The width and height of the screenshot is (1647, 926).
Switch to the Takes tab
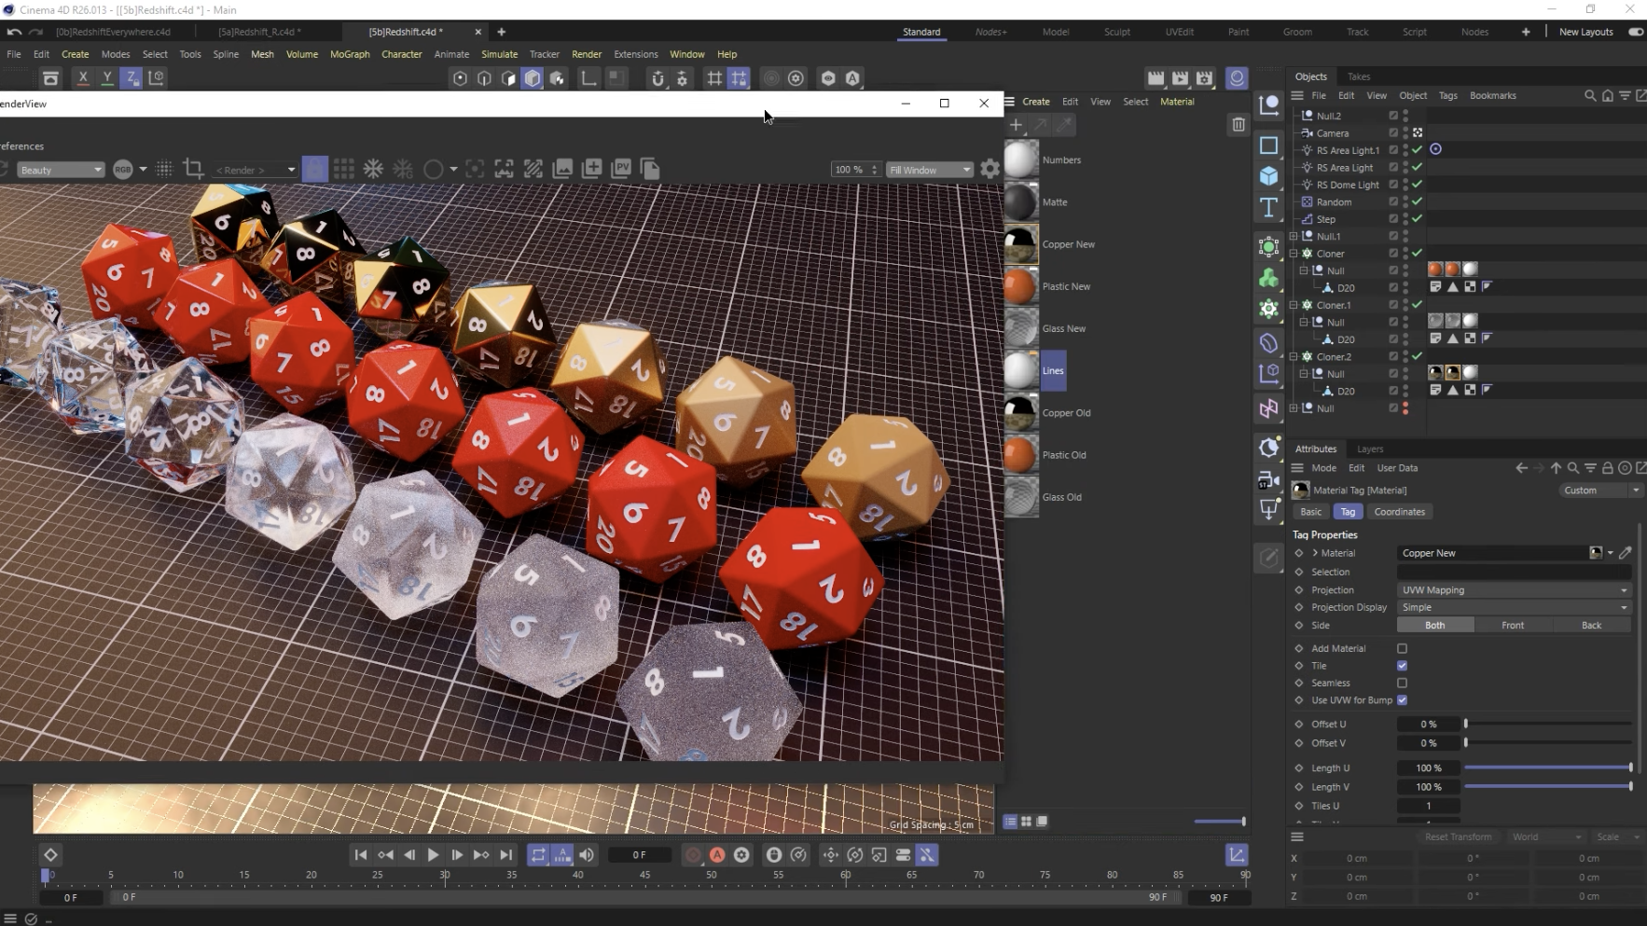(x=1359, y=76)
